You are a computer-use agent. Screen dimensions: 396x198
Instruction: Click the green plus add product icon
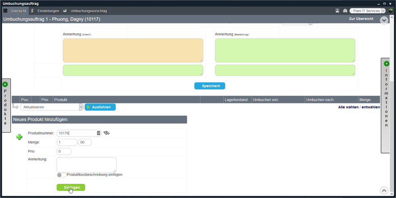pos(19,137)
